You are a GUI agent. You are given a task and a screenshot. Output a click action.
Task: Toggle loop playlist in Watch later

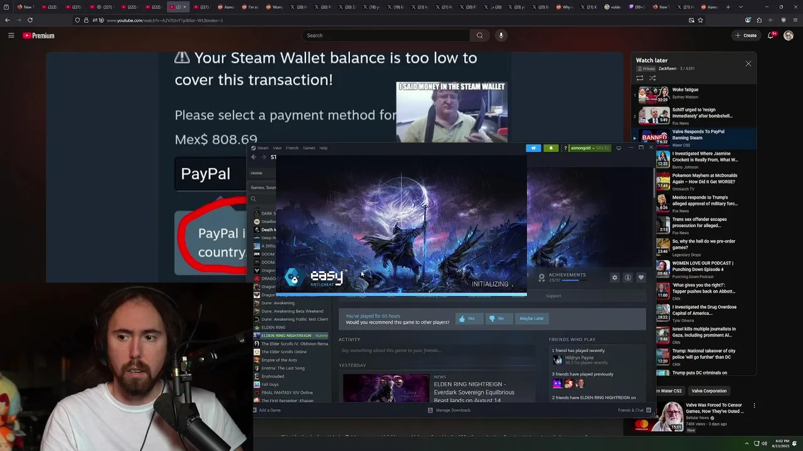pos(640,78)
